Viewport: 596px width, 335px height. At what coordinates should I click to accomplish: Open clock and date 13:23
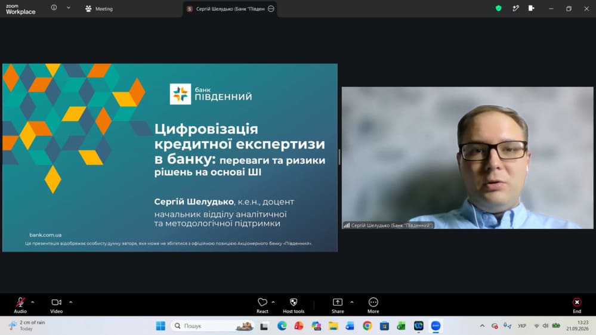tap(578, 325)
